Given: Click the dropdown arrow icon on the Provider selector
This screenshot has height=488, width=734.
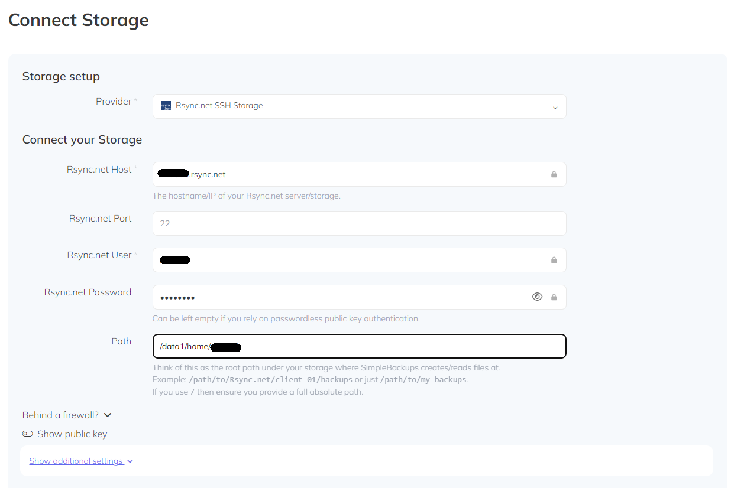Looking at the screenshot, I should pos(555,107).
